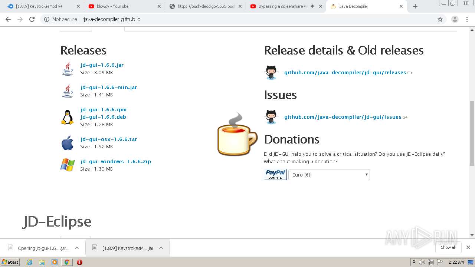475x267 pixels.
Task: Close the downloads bar
Action: click(x=468, y=247)
